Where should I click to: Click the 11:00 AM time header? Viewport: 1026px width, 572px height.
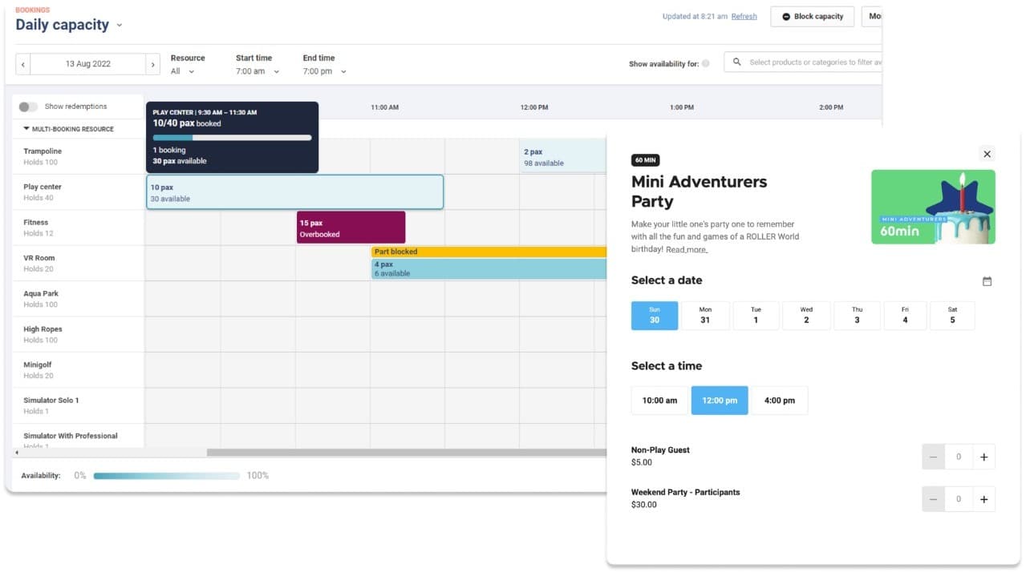click(x=384, y=107)
